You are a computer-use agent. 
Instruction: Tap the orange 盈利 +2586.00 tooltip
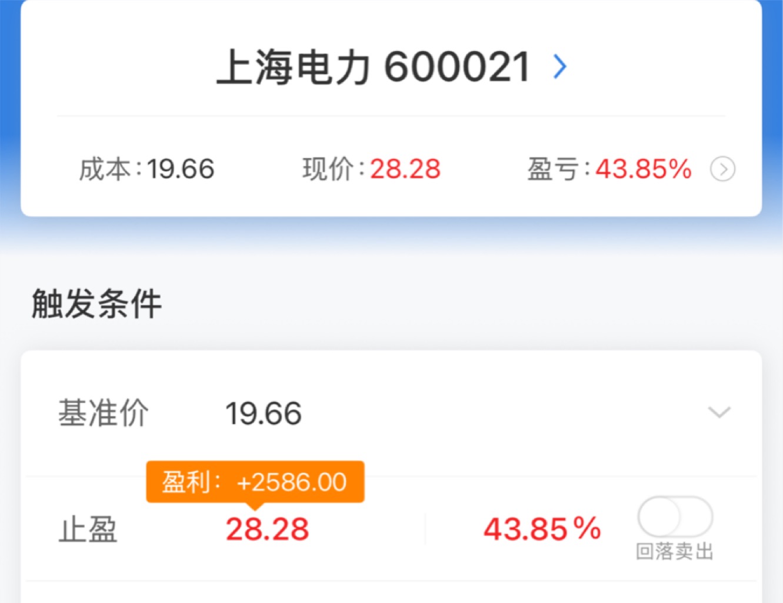[255, 482]
